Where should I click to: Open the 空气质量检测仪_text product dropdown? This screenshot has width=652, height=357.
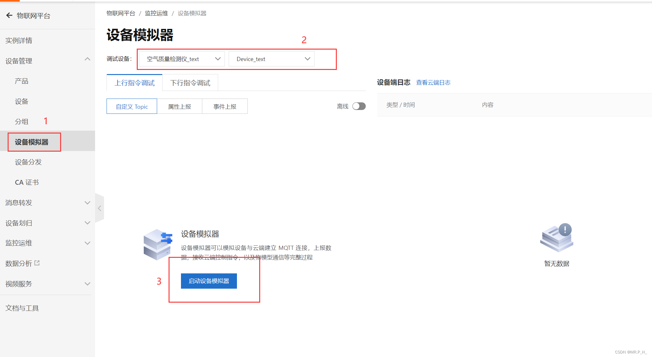(182, 59)
